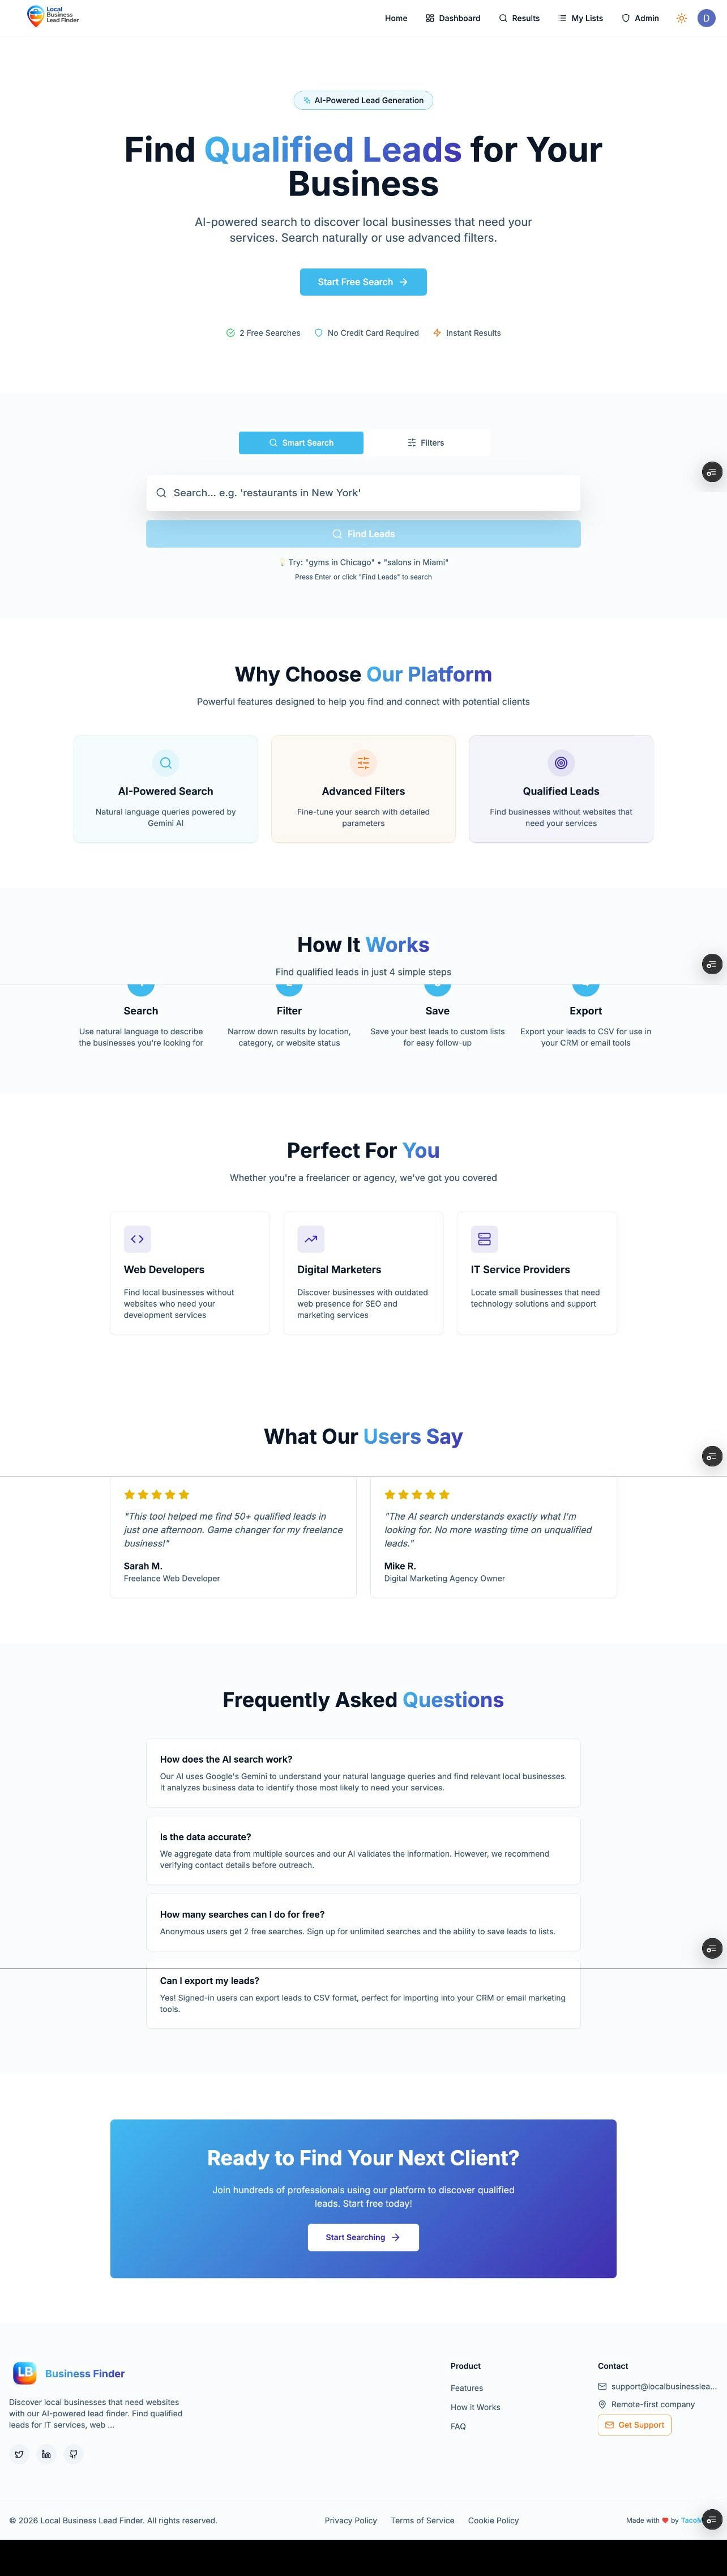Open the Privacy Policy link
Image resolution: width=727 pixels, height=2576 pixels.
click(350, 2520)
